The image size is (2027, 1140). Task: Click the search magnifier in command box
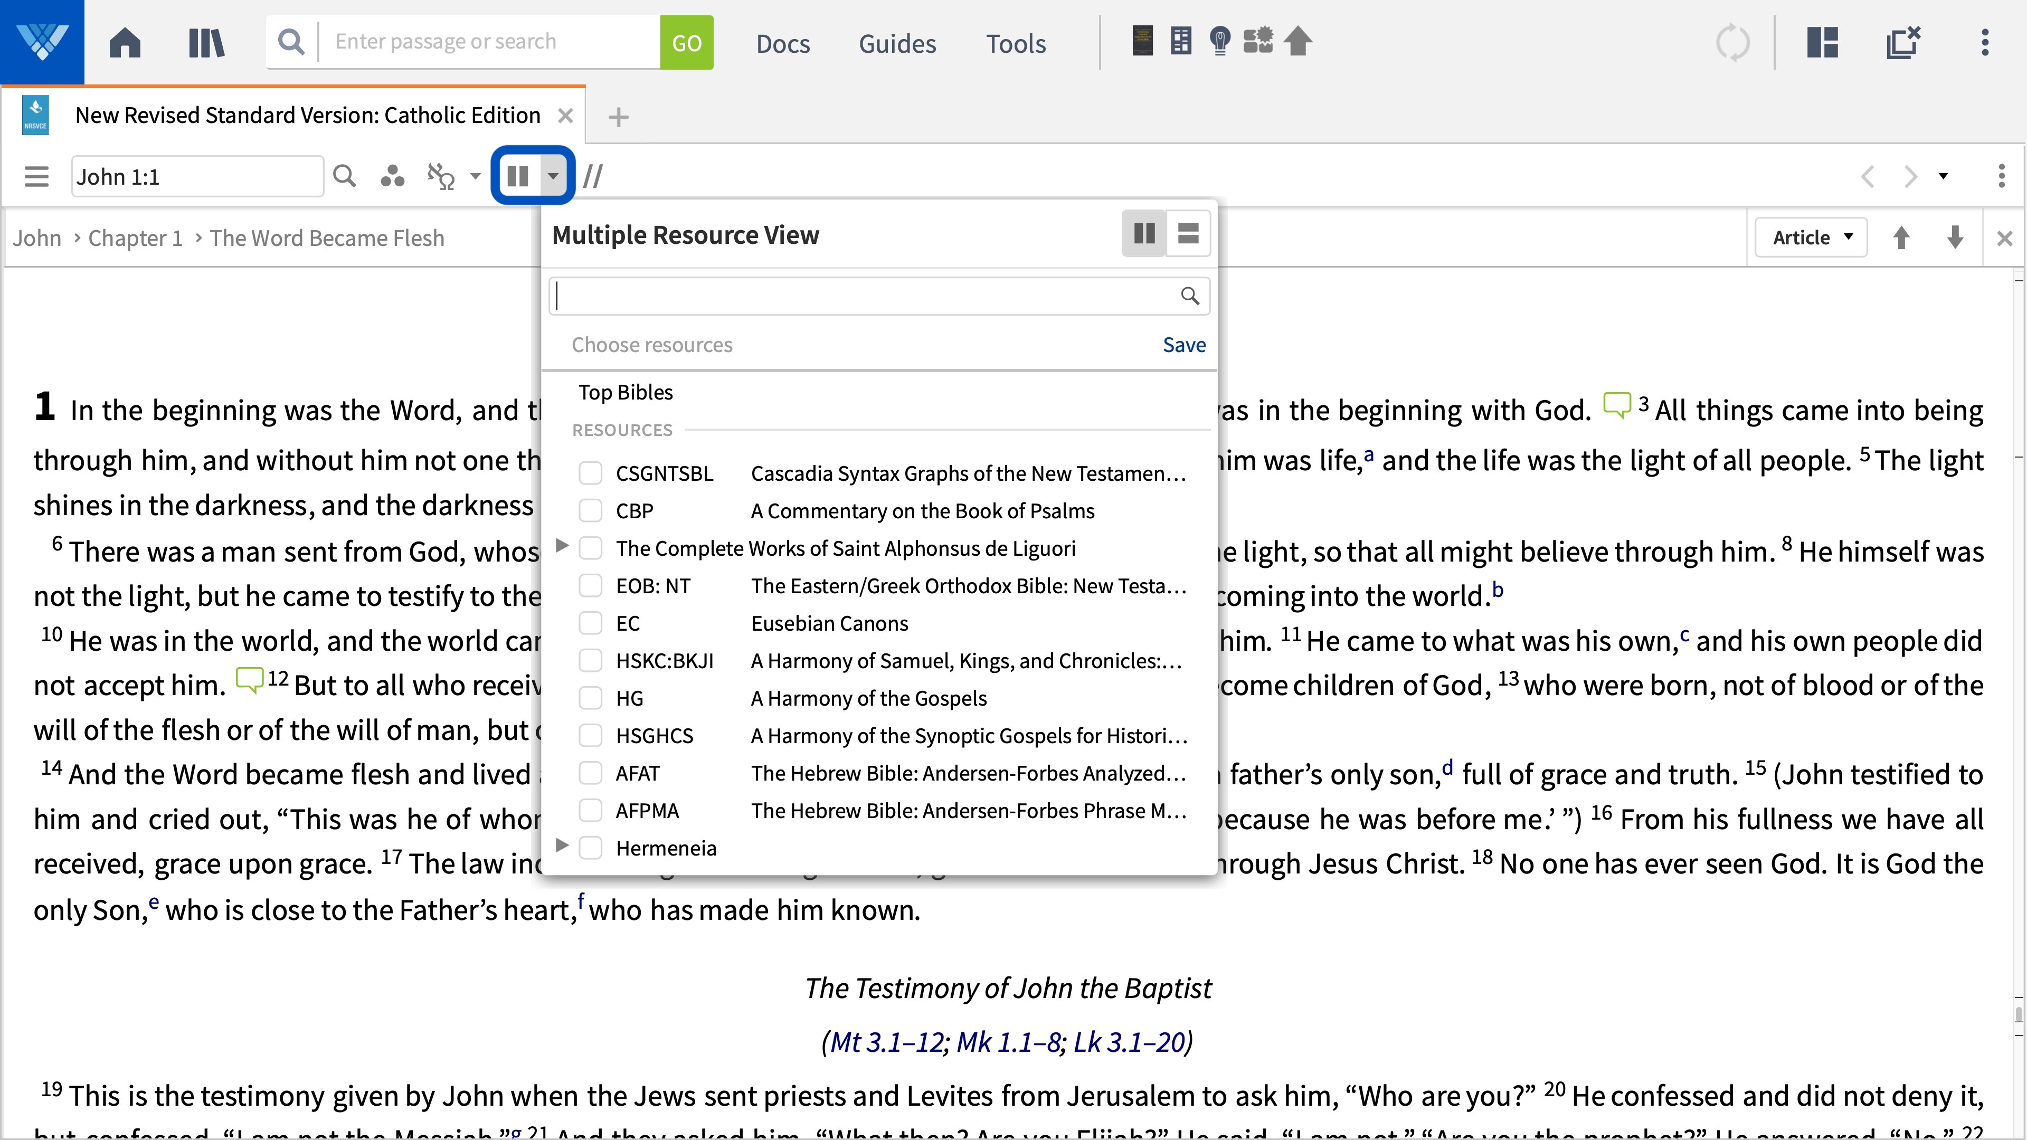click(291, 42)
